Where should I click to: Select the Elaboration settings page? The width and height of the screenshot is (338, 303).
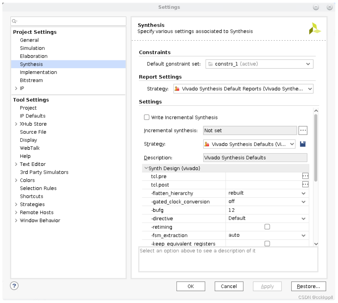34,56
